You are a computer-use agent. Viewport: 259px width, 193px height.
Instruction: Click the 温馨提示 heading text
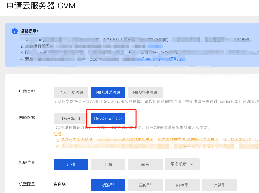point(29,31)
